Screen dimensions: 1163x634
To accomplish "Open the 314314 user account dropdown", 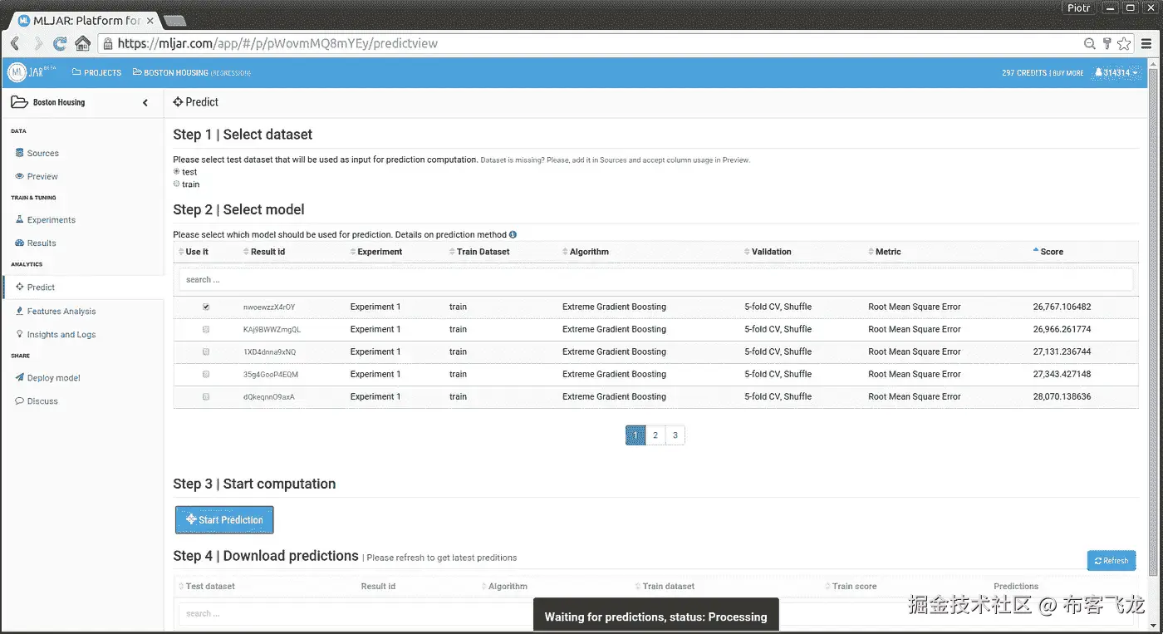I will (1116, 73).
